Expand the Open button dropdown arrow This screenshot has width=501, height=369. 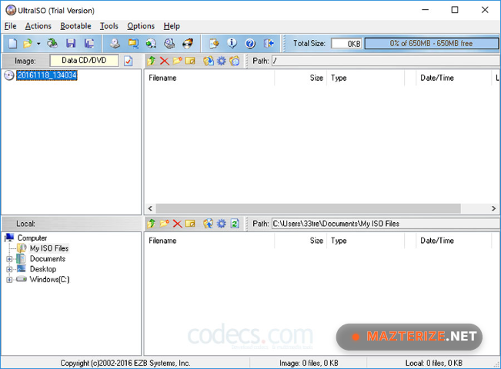coord(38,43)
